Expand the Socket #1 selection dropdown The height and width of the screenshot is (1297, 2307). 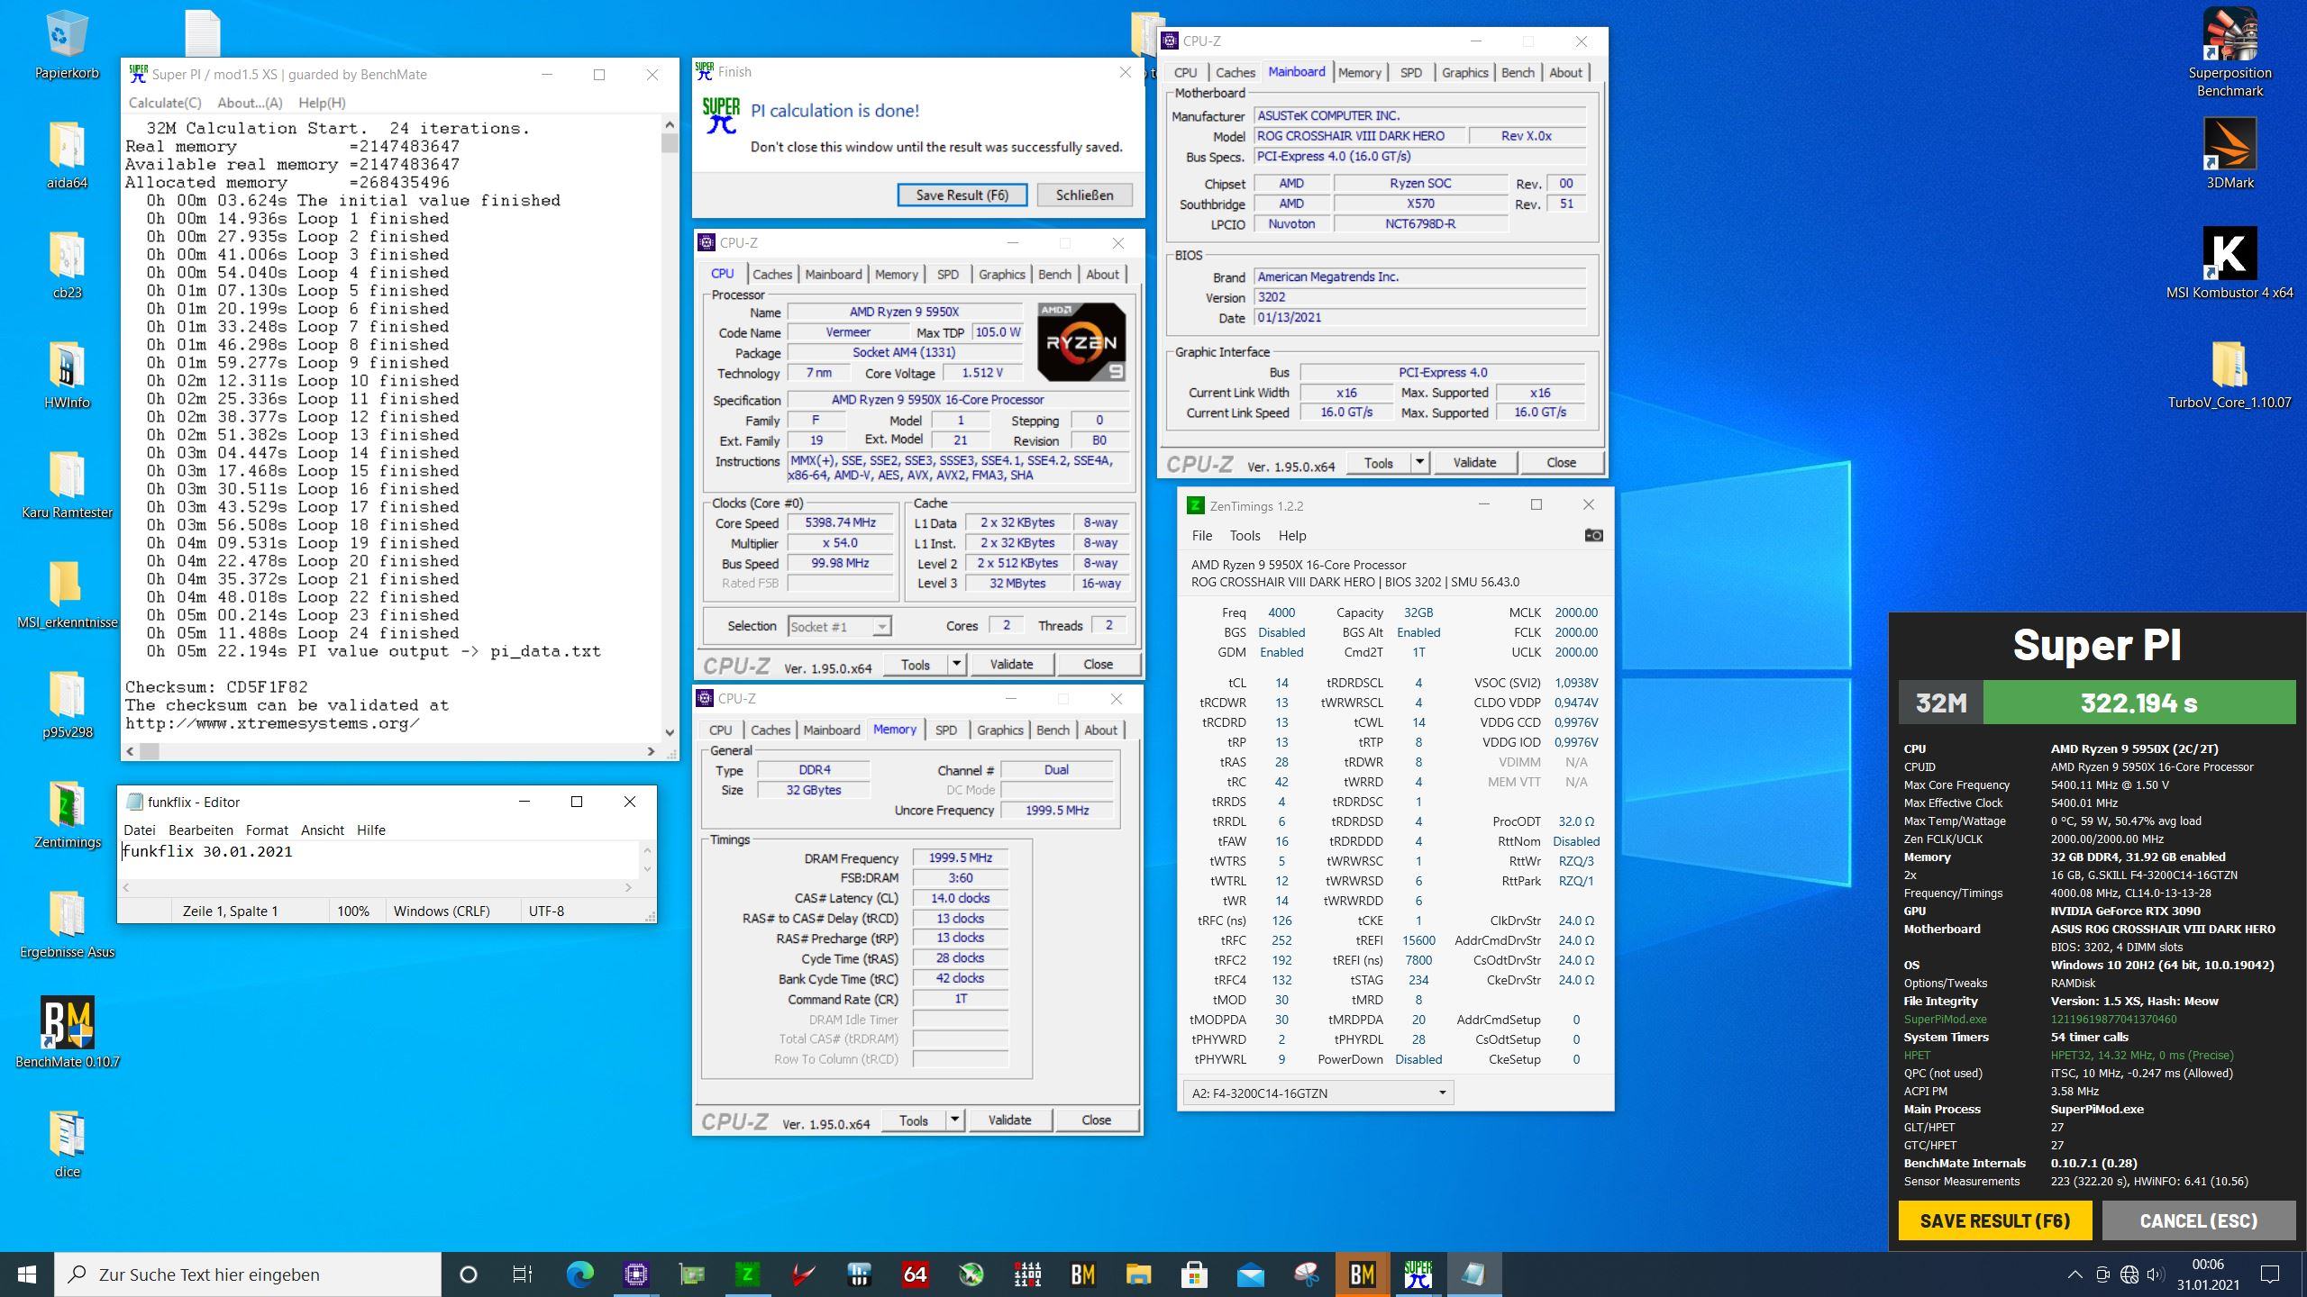click(881, 627)
